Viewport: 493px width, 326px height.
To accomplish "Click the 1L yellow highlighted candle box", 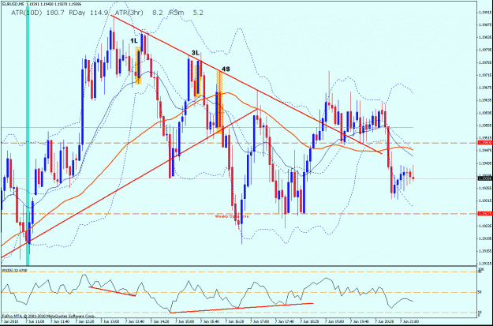I will [x=138, y=66].
